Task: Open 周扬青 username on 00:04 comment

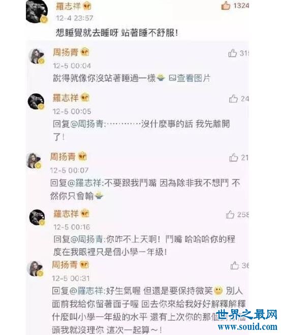Action: 66,52
